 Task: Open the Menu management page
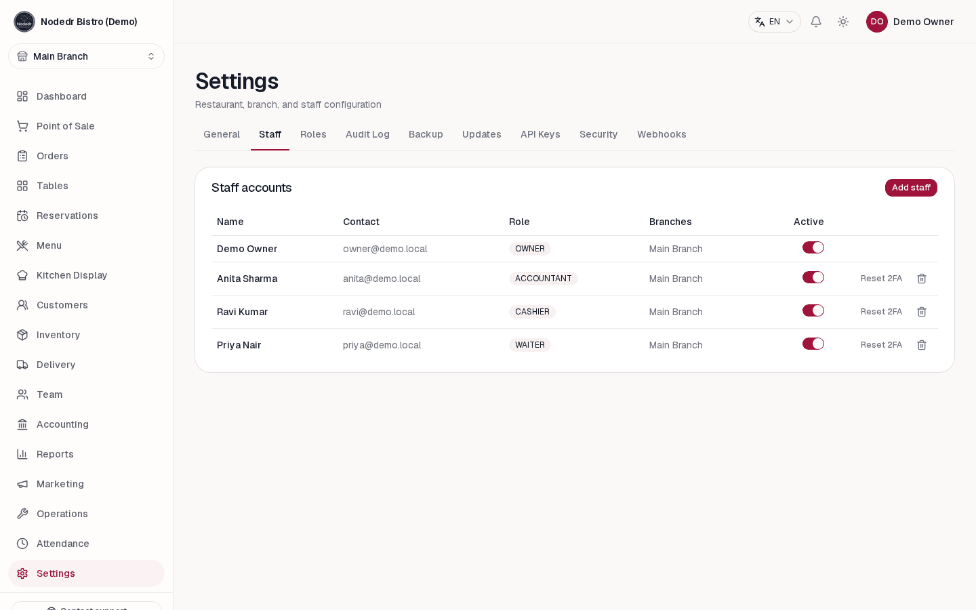point(86,245)
